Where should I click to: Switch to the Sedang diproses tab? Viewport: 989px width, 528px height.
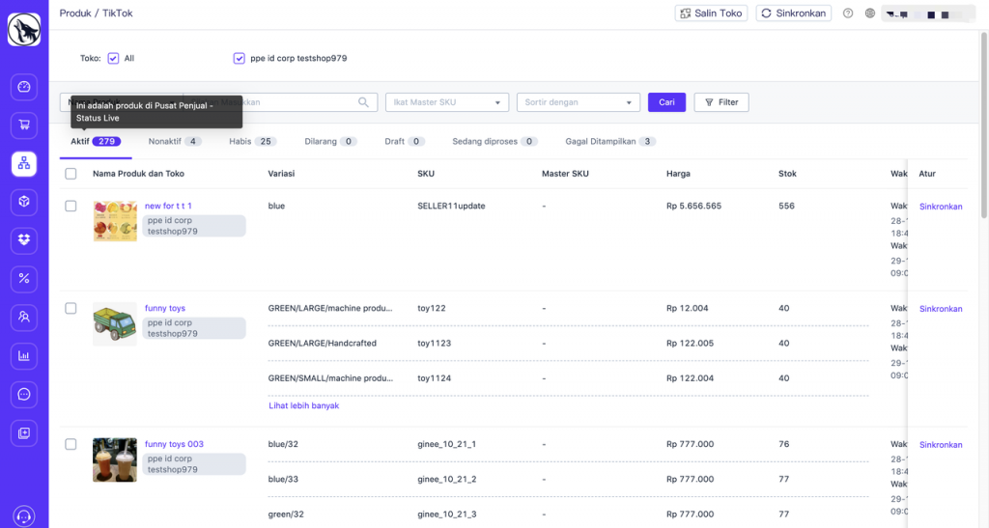[494, 141]
